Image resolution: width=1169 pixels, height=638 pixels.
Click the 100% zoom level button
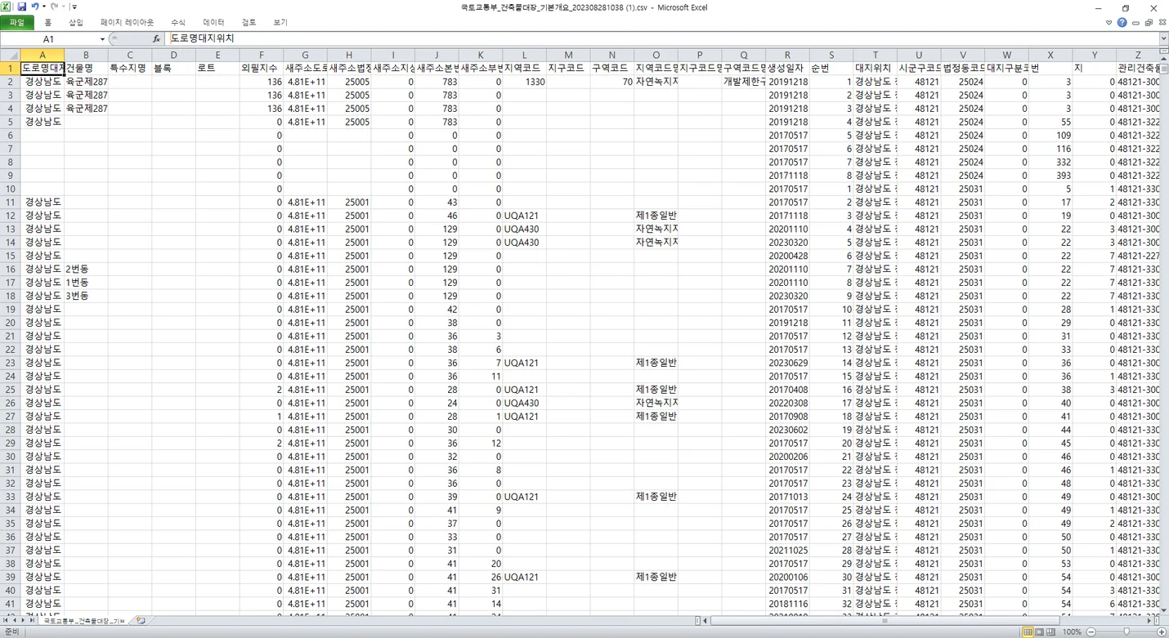(1072, 632)
